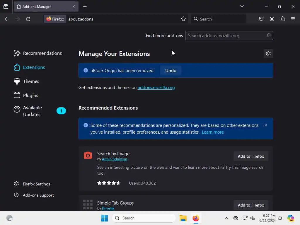Select Extensions in the sidebar
This screenshot has width=300, height=225.
(29, 67)
